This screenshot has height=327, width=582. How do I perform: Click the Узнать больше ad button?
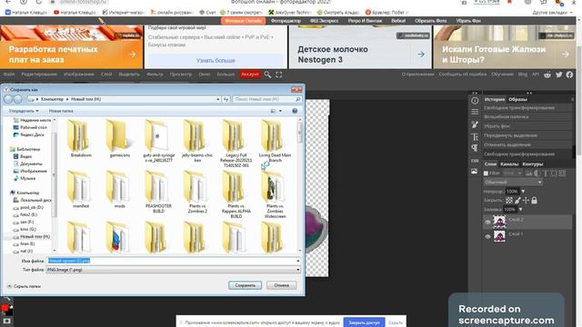[x=216, y=60]
